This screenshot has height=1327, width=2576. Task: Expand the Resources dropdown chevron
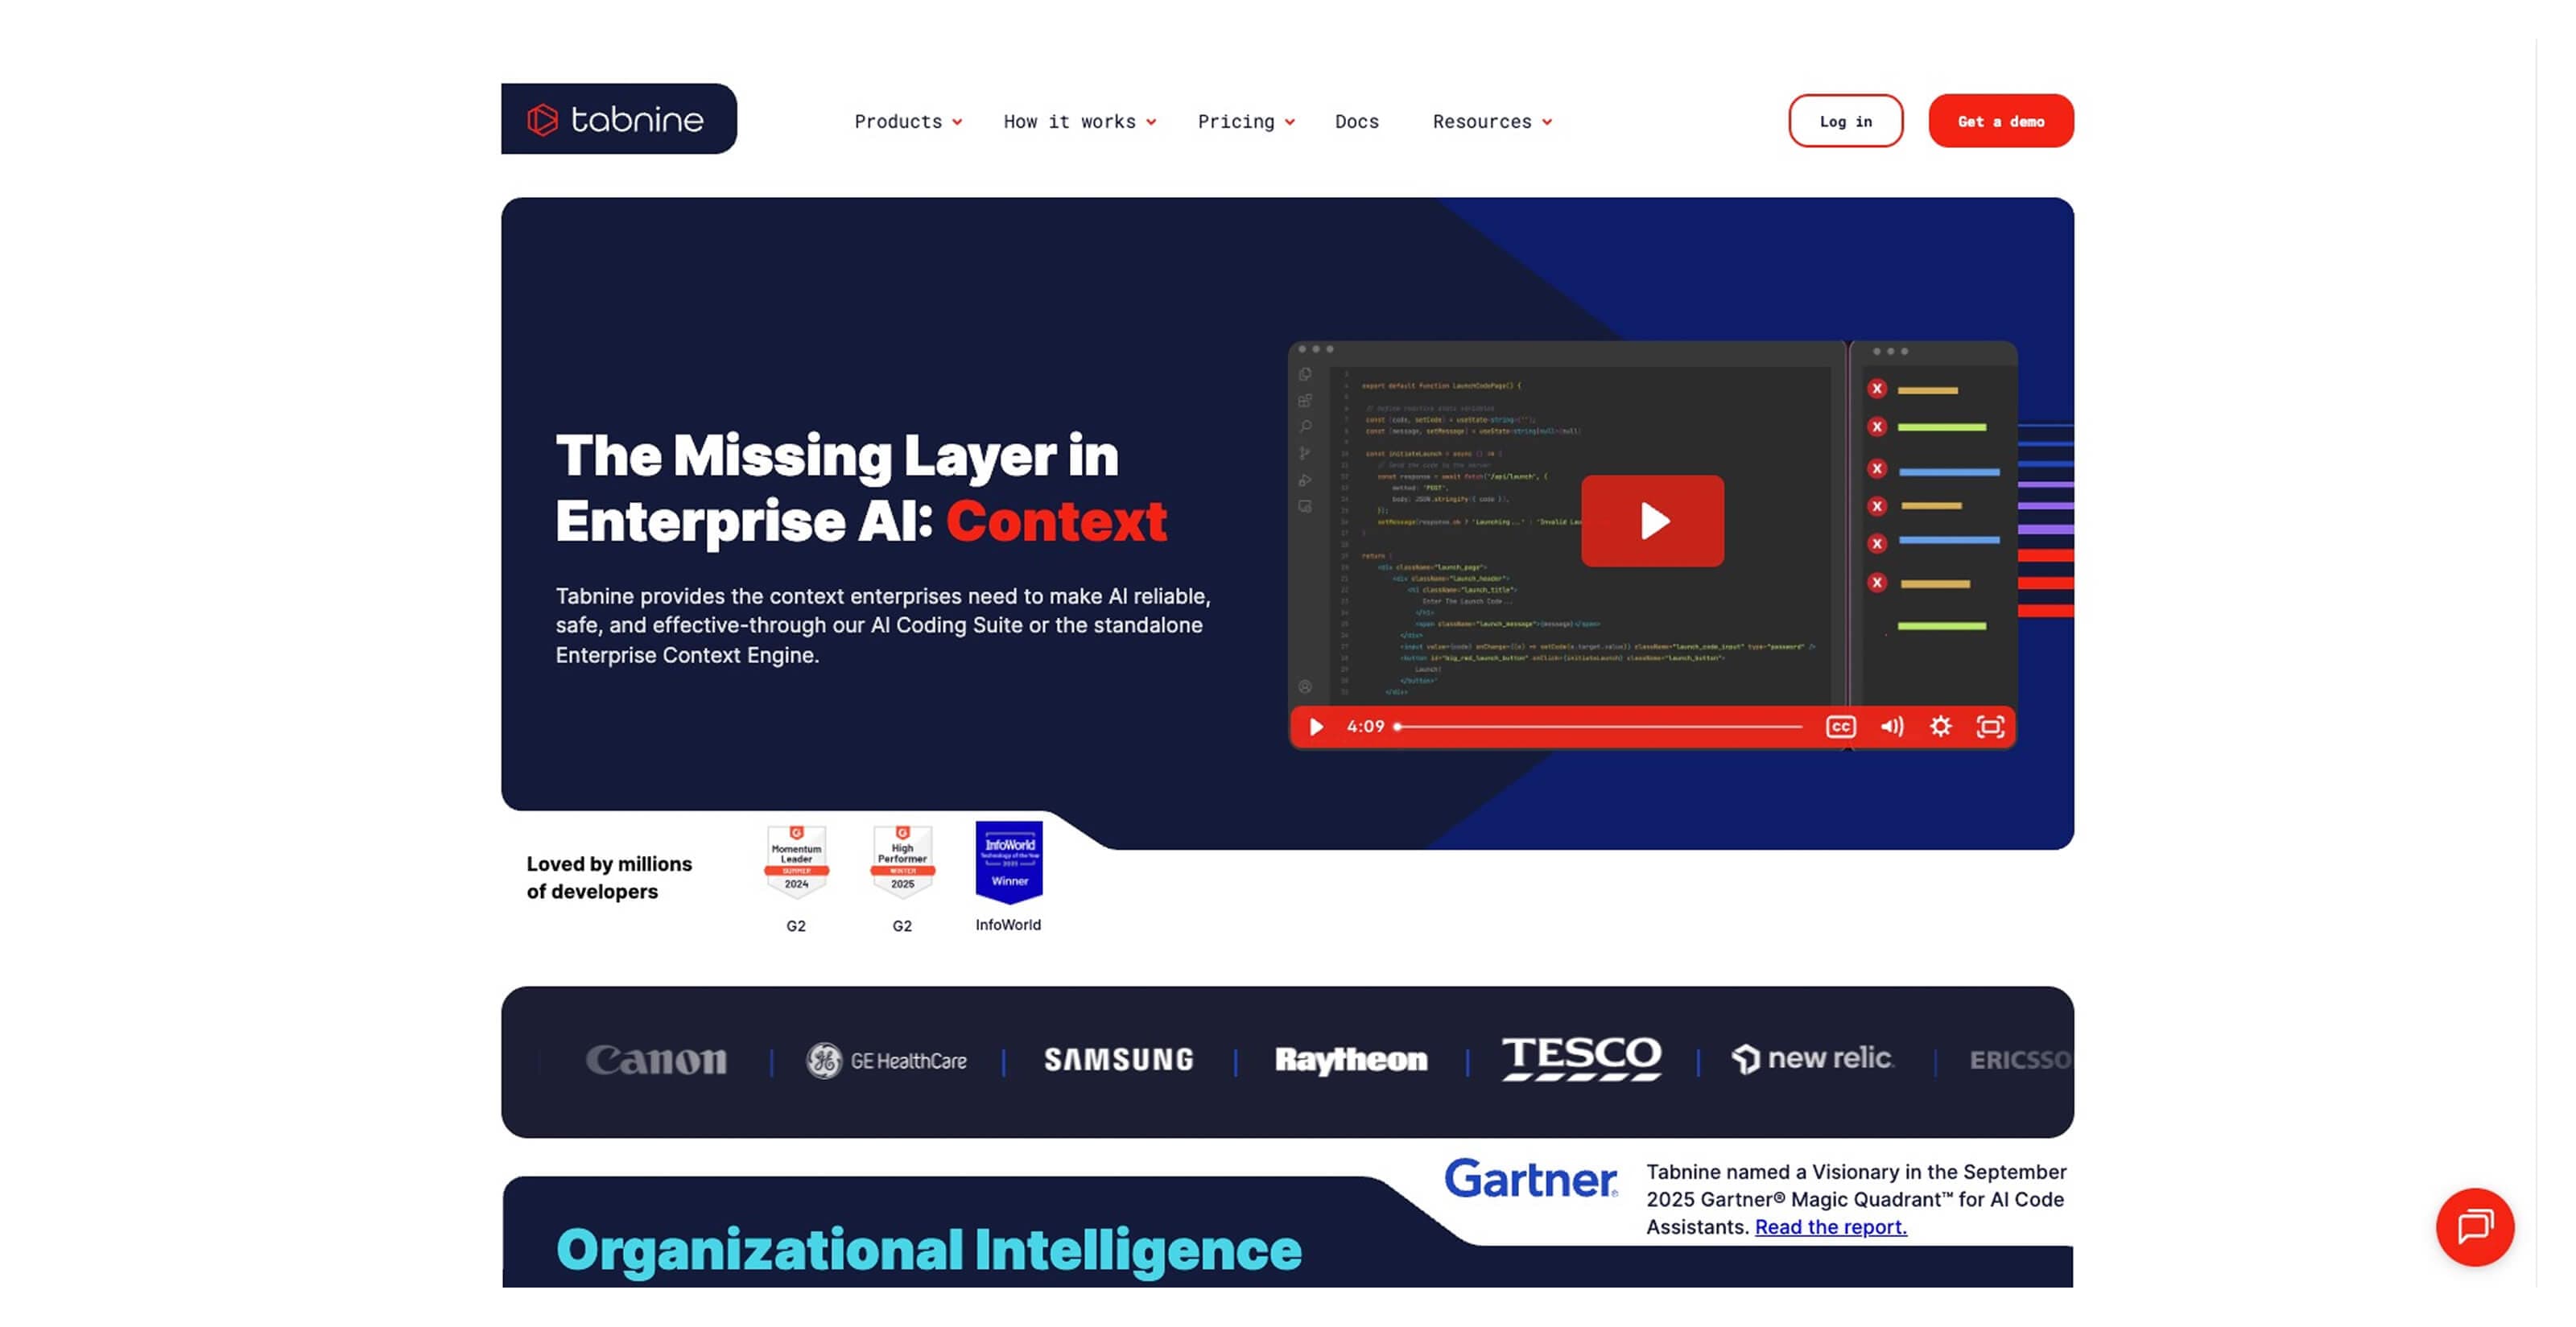[1547, 122]
